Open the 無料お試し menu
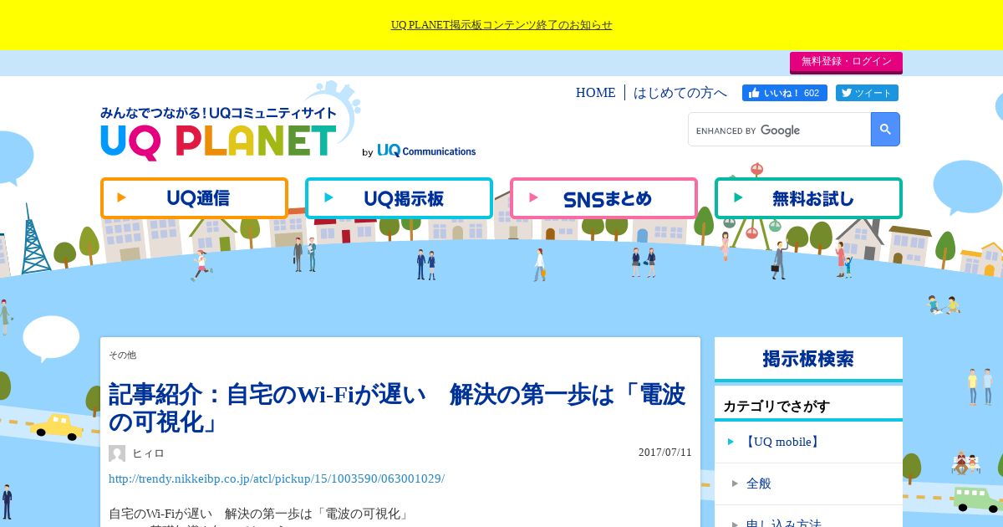Image resolution: width=1003 pixels, height=527 pixels. coord(808,198)
